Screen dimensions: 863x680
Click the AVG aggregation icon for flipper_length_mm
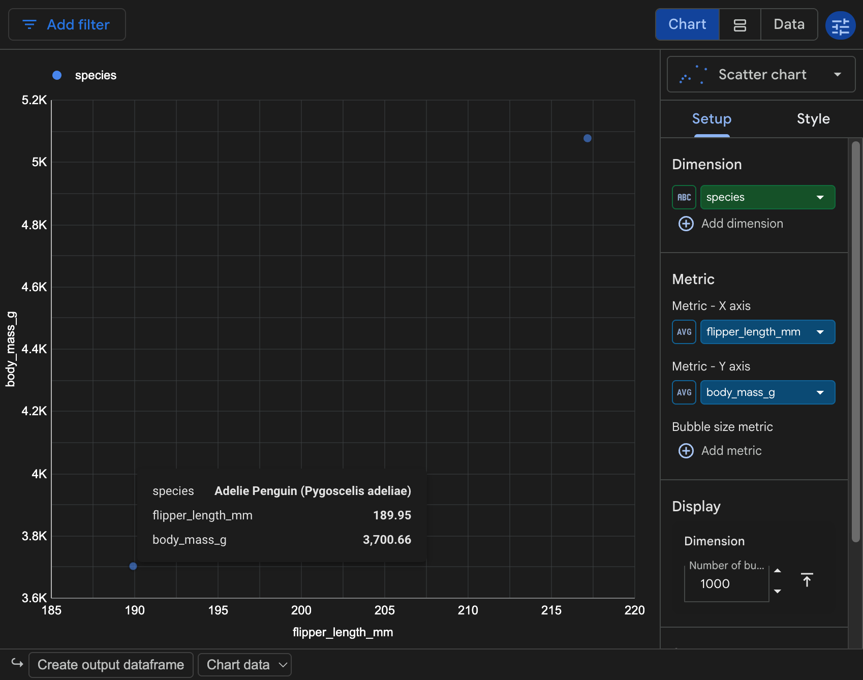684,332
